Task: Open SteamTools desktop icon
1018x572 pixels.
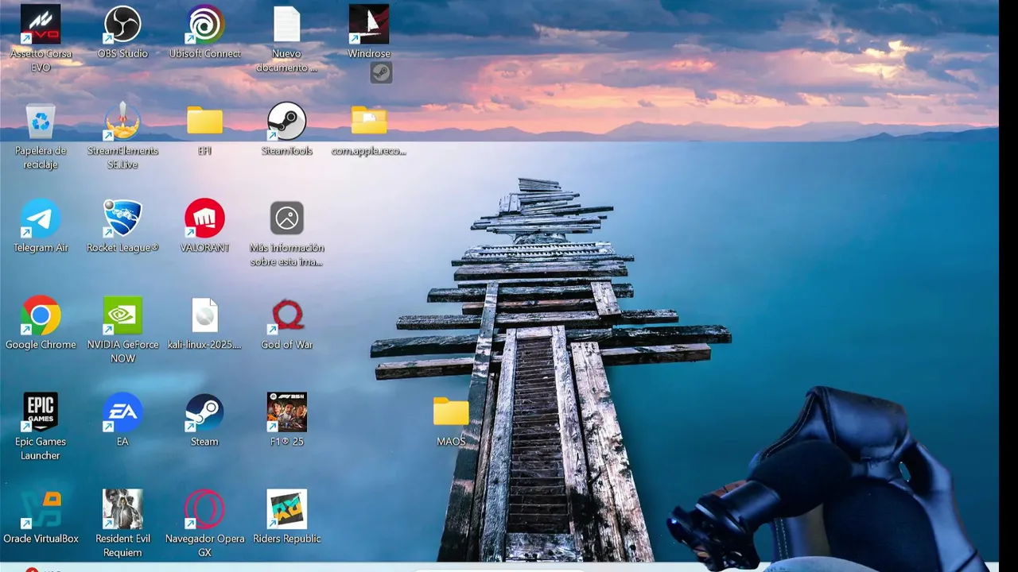Action: coord(286,122)
